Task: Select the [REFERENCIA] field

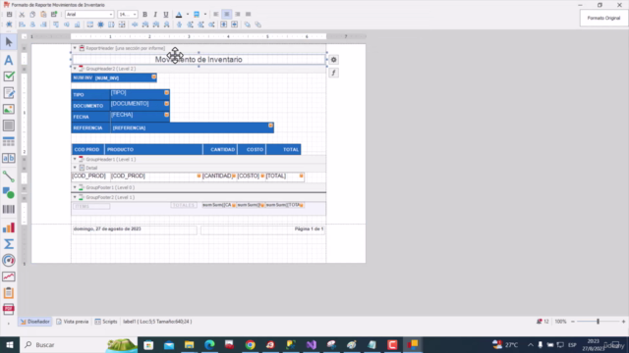Action: tap(193, 127)
